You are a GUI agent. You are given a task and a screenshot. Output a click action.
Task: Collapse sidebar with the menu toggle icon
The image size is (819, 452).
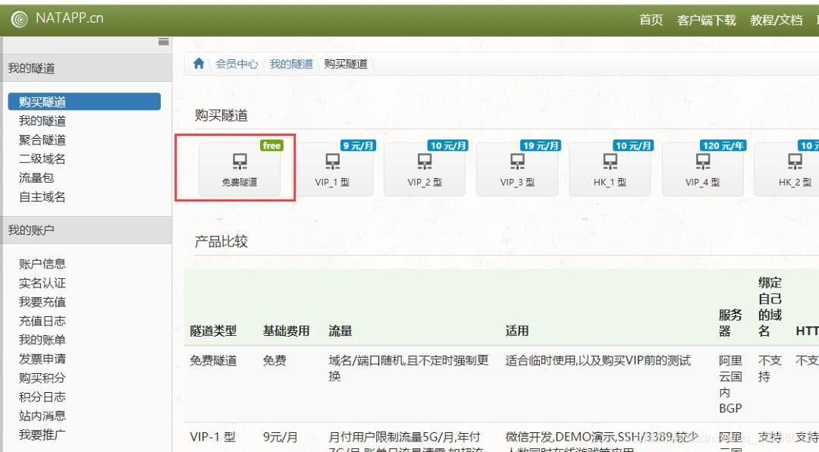tap(164, 42)
